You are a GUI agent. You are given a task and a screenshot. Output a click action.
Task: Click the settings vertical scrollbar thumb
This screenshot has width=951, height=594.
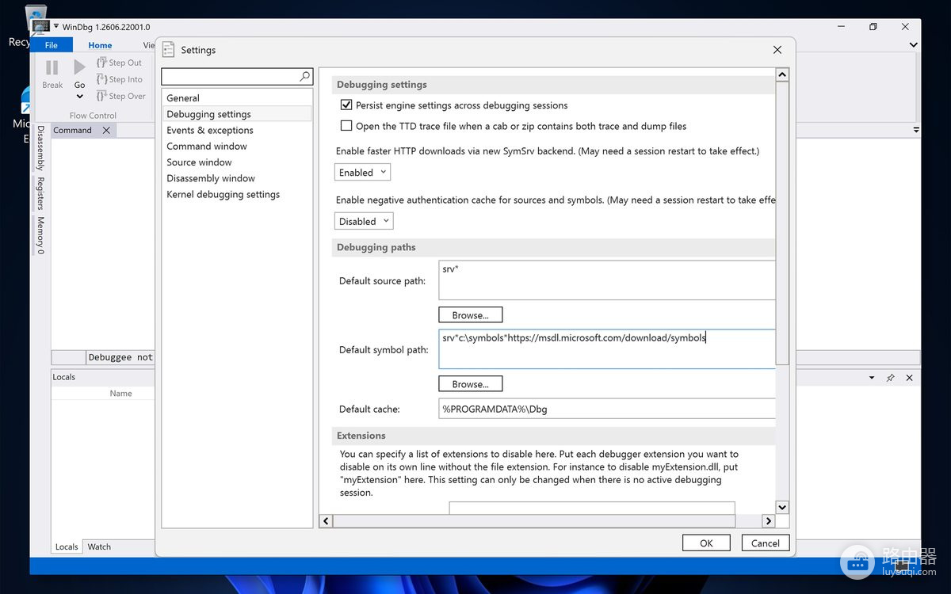pyautogui.click(x=782, y=223)
